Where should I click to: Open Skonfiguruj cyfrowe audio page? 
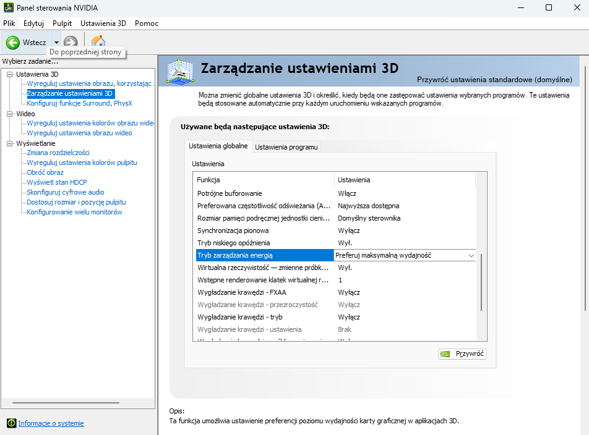pyautogui.click(x=66, y=192)
